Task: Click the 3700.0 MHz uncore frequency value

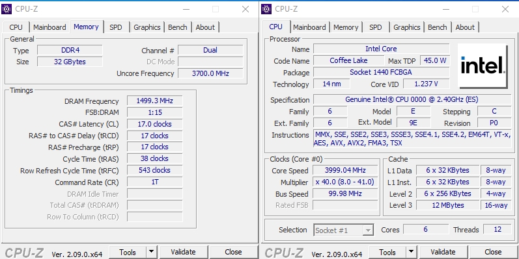Action: tap(210, 73)
